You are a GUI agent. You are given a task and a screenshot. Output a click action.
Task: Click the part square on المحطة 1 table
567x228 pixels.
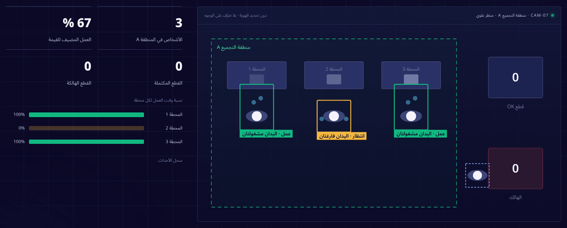pos(257,79)
